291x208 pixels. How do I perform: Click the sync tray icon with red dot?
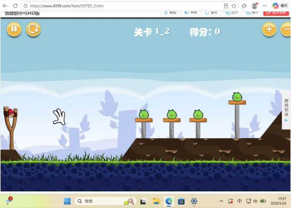tap(230, 201)
